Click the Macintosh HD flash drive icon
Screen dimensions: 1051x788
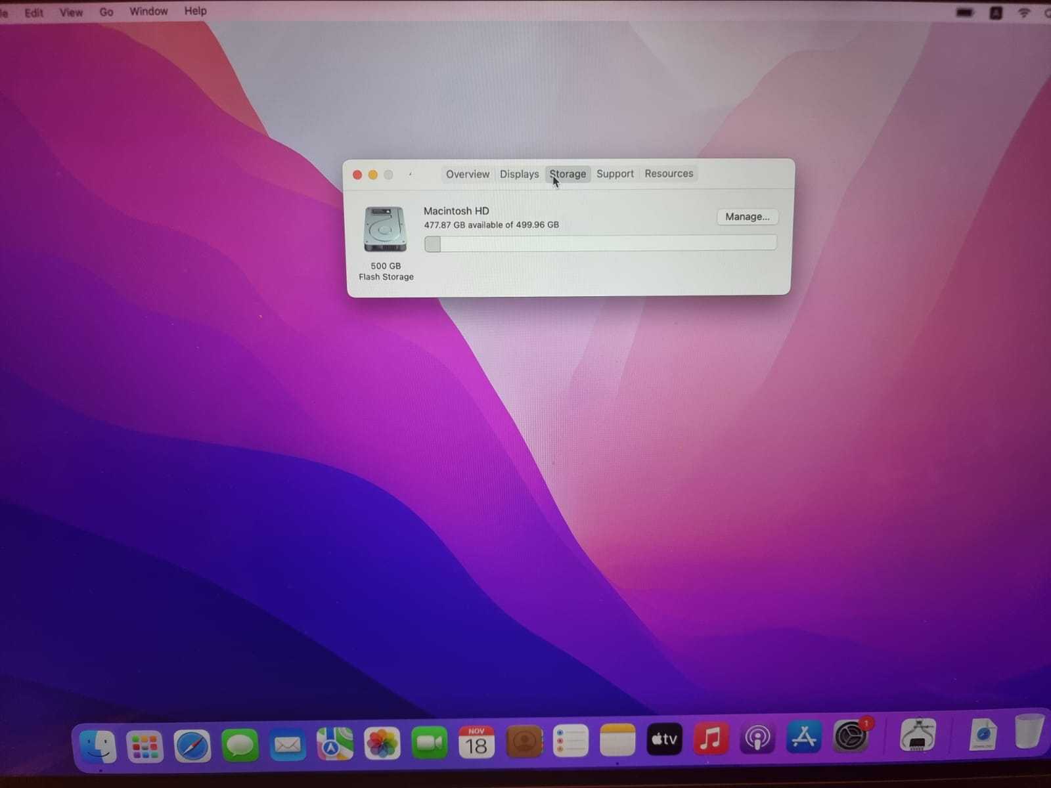385,229
